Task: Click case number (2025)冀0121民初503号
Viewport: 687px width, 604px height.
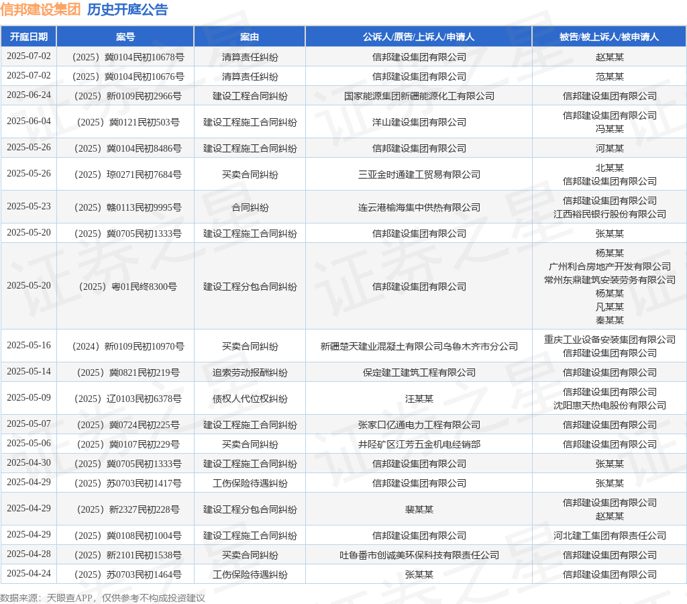Action: coord(128,122)
